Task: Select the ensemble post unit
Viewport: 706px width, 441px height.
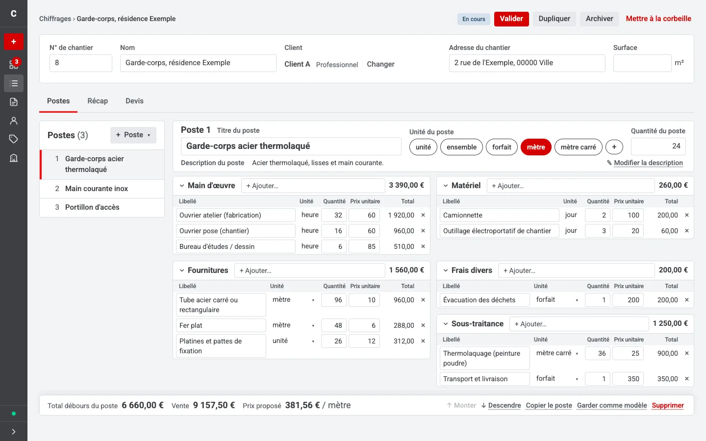Action: tap(461, 147)
